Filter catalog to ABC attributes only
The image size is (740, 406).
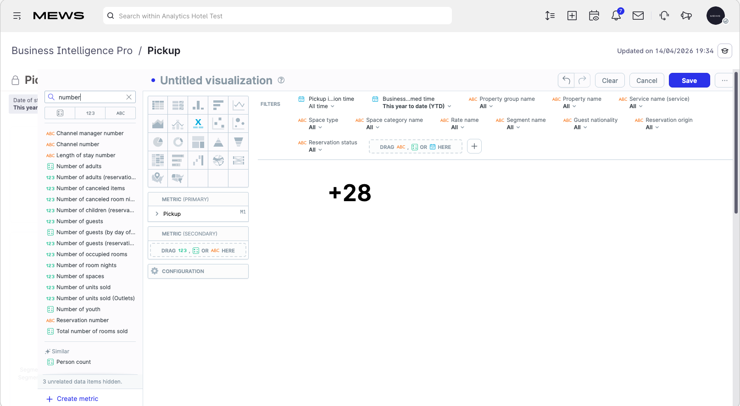tap(121, 113)
